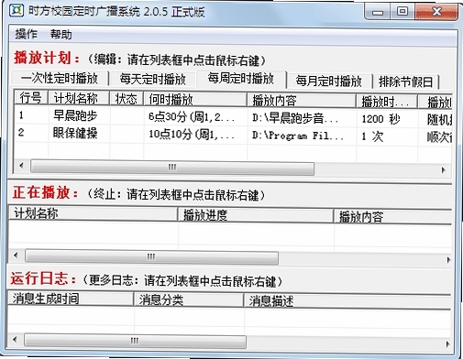
Task: Open the 帮助 menu
Action: [61, 34]
